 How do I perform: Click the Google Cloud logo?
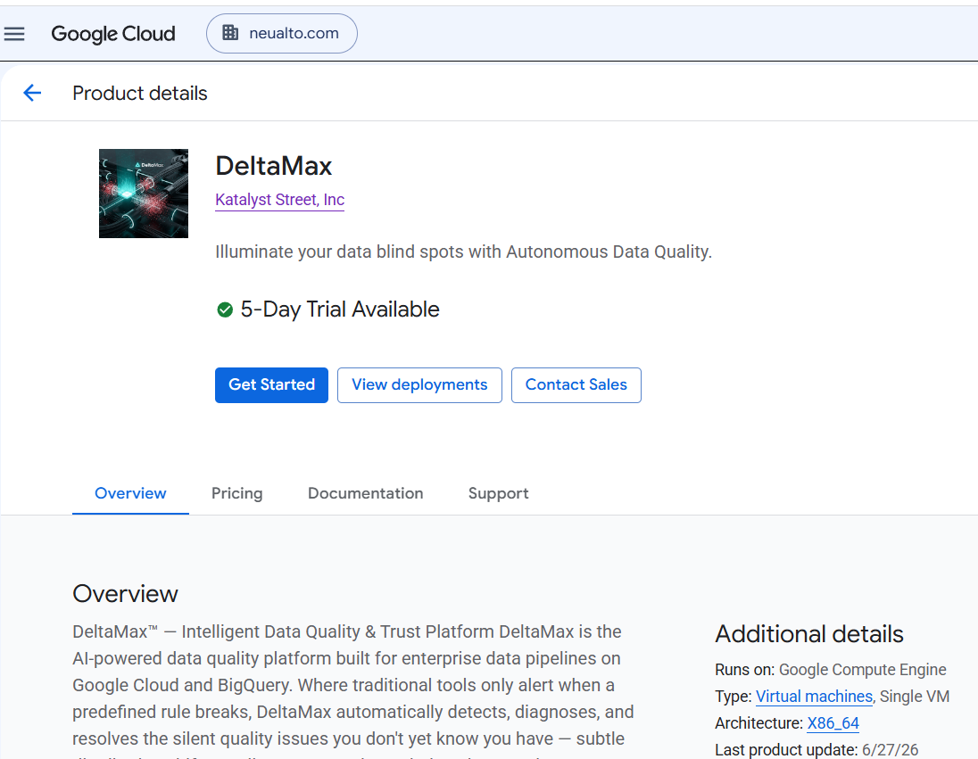point(113,34)
